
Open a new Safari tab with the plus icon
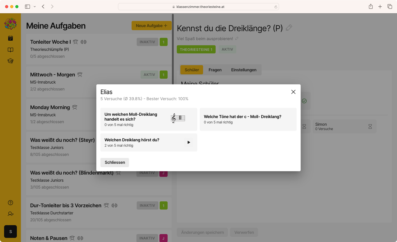click(380, 7)
